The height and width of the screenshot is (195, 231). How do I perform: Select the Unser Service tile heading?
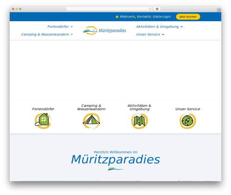pos(188,109)
